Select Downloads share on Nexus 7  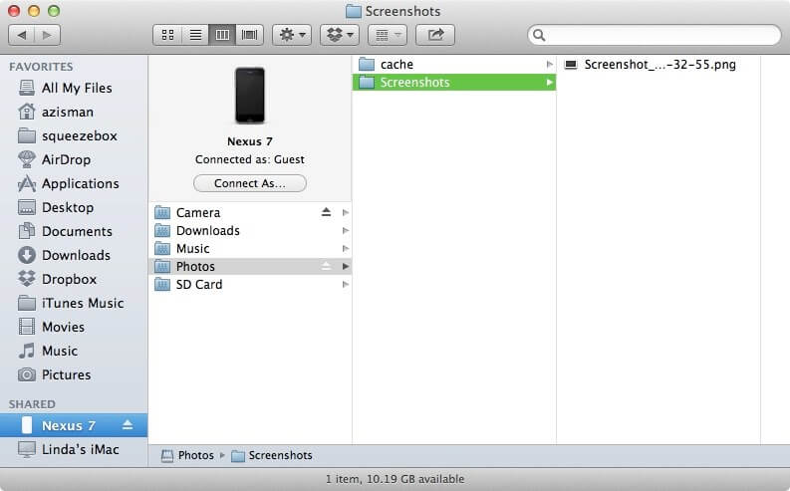pos(250,231)
